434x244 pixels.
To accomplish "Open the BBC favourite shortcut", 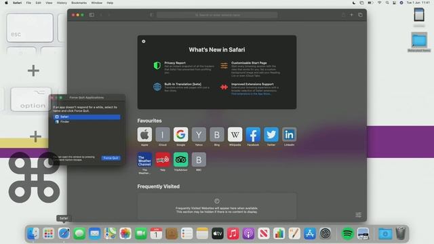I will (199, 160).
